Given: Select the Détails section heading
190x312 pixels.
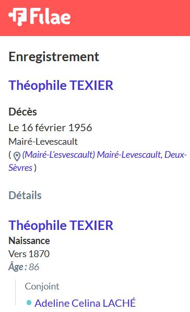Looking at the screenshot, I should [25, 195].
